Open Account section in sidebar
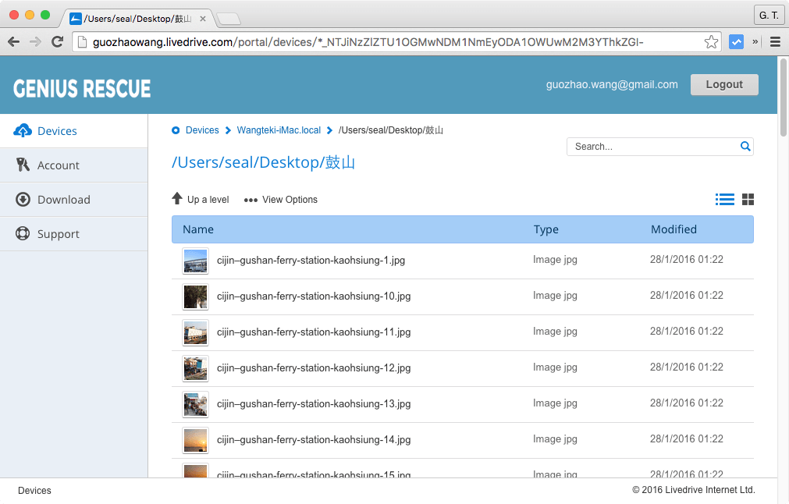The image size is (789, 504). click(58, 165)
